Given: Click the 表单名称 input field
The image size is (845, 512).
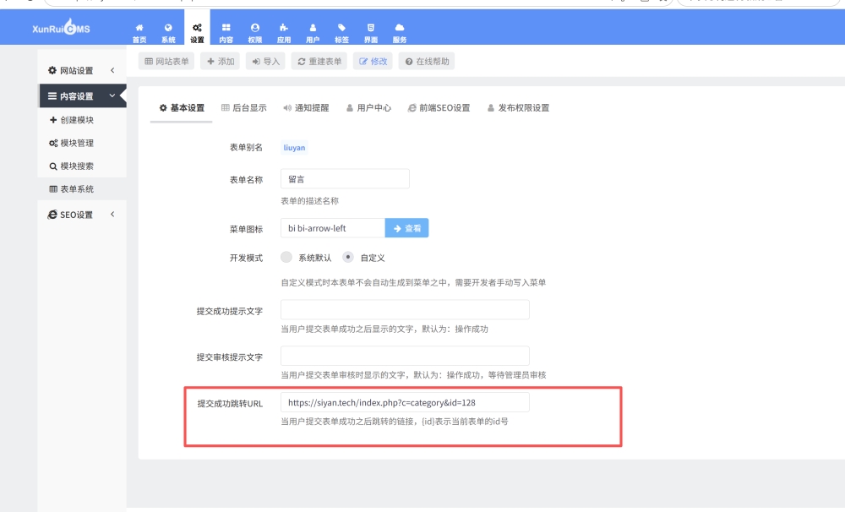Looking at the screenshot, I should pyautogui.click(x=345, y=179).
